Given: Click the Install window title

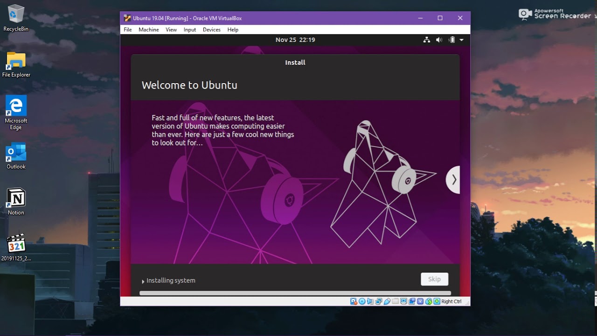Looking at the screenshot, I should pos(295,63).
